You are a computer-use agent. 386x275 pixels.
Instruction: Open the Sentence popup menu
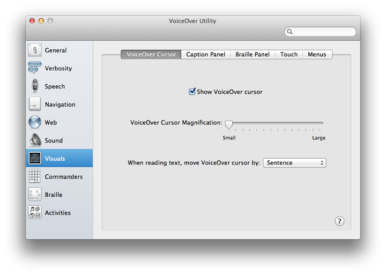(295, 163)
